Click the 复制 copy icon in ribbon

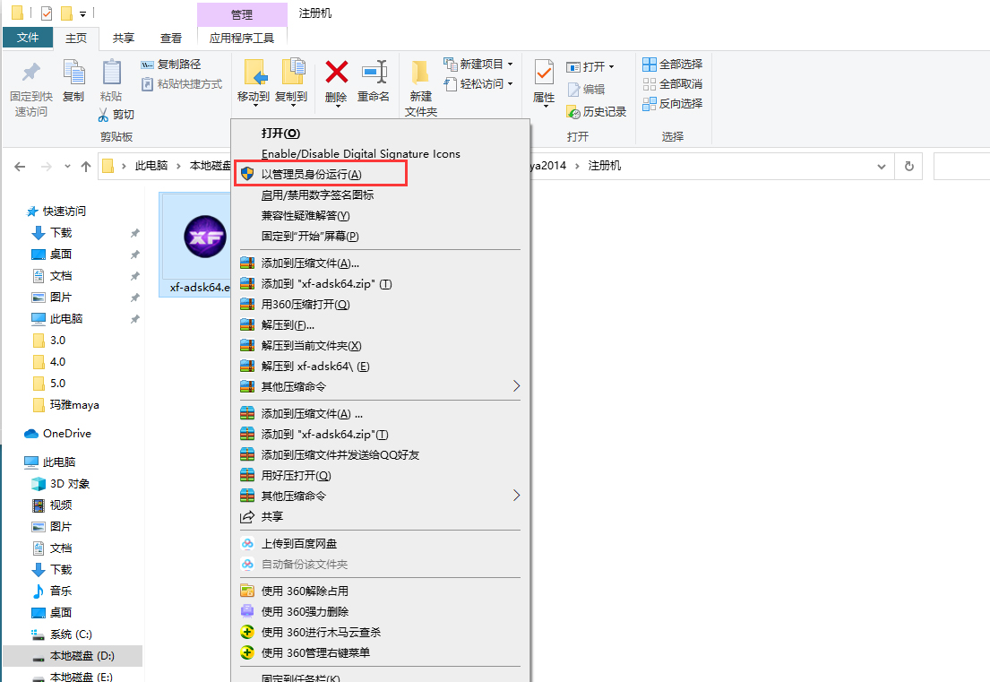pyautogui.click(x=73, y=73)
